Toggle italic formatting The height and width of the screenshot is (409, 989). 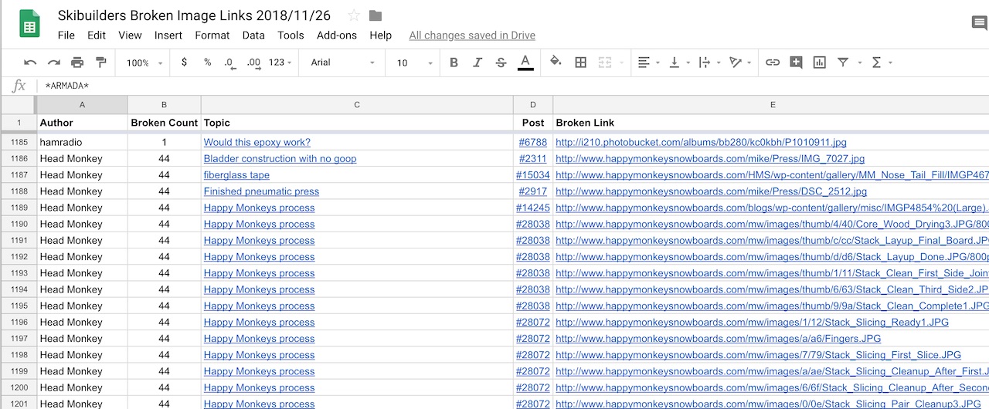[x=478, y=63]
